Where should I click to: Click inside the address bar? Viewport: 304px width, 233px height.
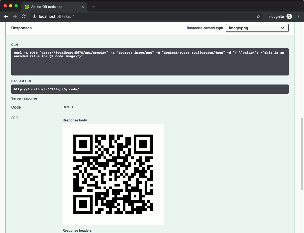110,16
